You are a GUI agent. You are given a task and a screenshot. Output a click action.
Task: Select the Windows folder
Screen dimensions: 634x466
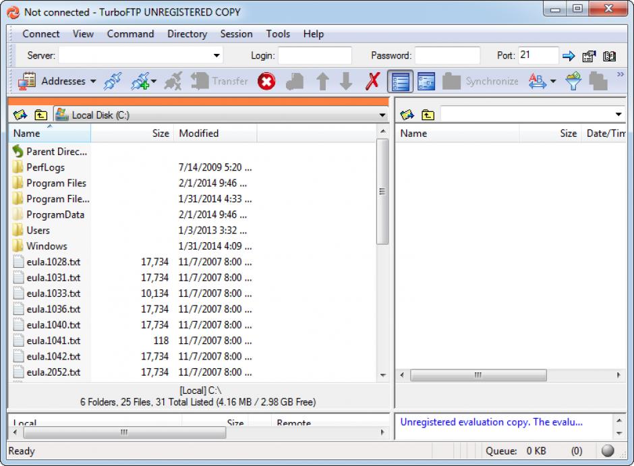pyautogui.click(x=40, y=246)
